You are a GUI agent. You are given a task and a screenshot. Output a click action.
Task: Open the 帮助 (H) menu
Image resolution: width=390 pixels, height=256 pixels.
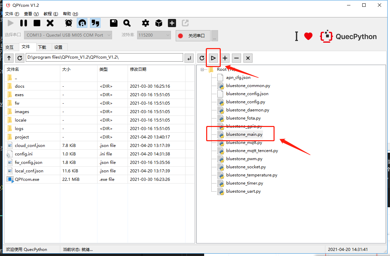[x=70, y=14]
